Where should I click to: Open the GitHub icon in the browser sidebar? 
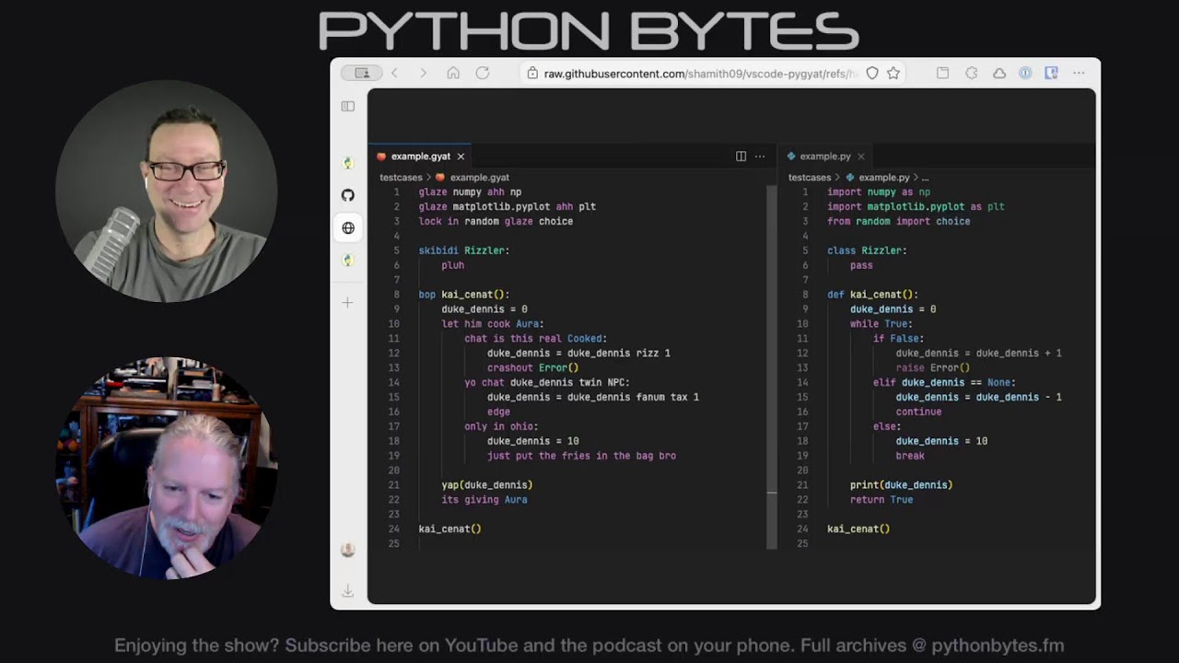click(348, 195)
